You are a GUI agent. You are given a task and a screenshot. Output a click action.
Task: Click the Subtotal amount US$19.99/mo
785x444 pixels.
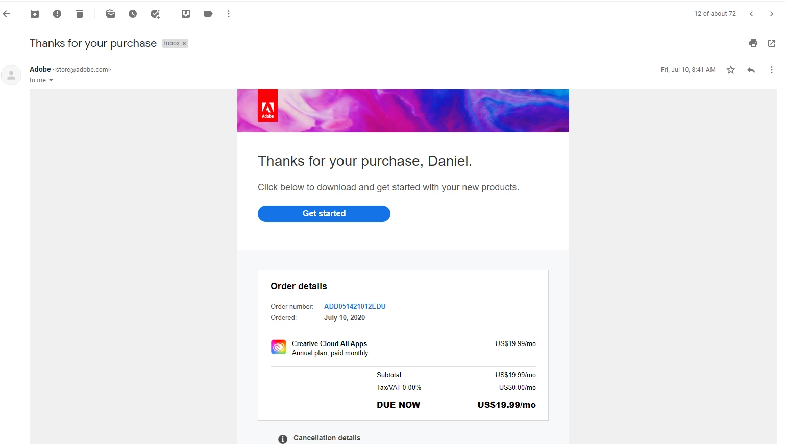pyautogui.click(x=516, y=375)
